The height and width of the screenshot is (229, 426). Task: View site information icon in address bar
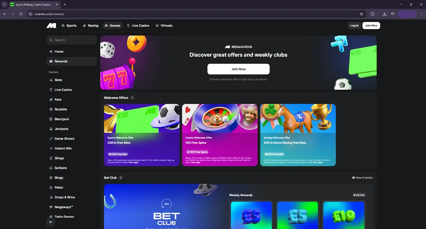click(30, 14)
